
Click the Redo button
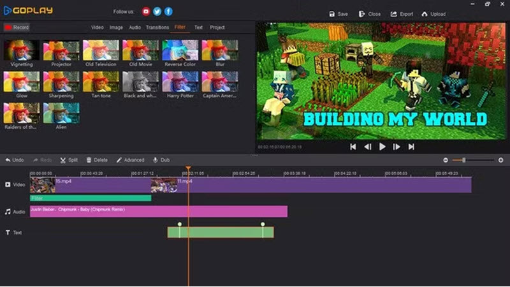tap(42, 160)
